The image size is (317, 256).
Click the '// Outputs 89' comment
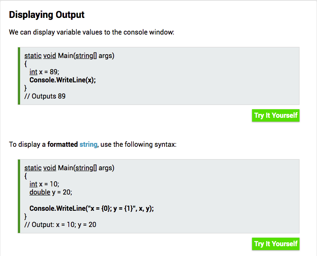tap(45, 96)
